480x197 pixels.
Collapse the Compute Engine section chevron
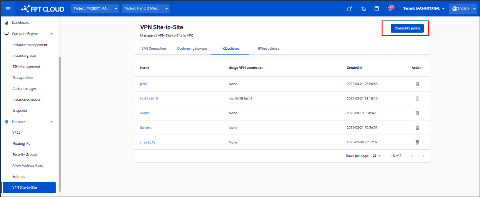(x=51, y=34)
